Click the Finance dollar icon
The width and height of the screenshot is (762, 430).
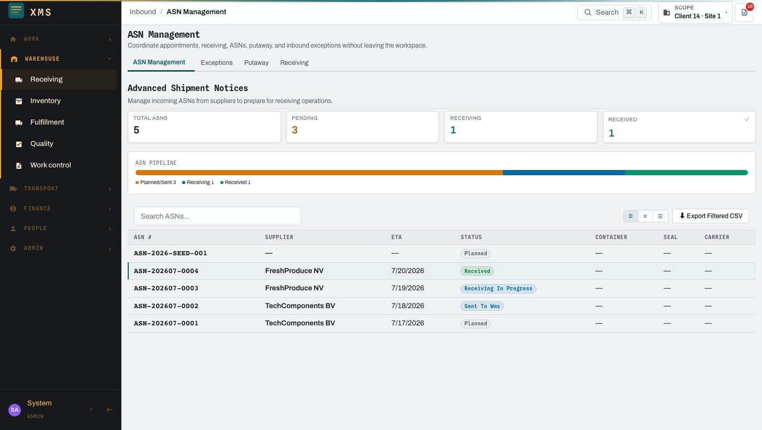tap(14, 208)
